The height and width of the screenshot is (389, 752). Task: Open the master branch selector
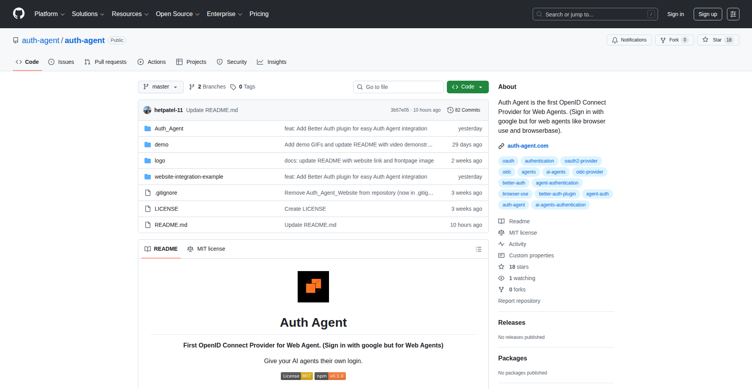point(161,87)
